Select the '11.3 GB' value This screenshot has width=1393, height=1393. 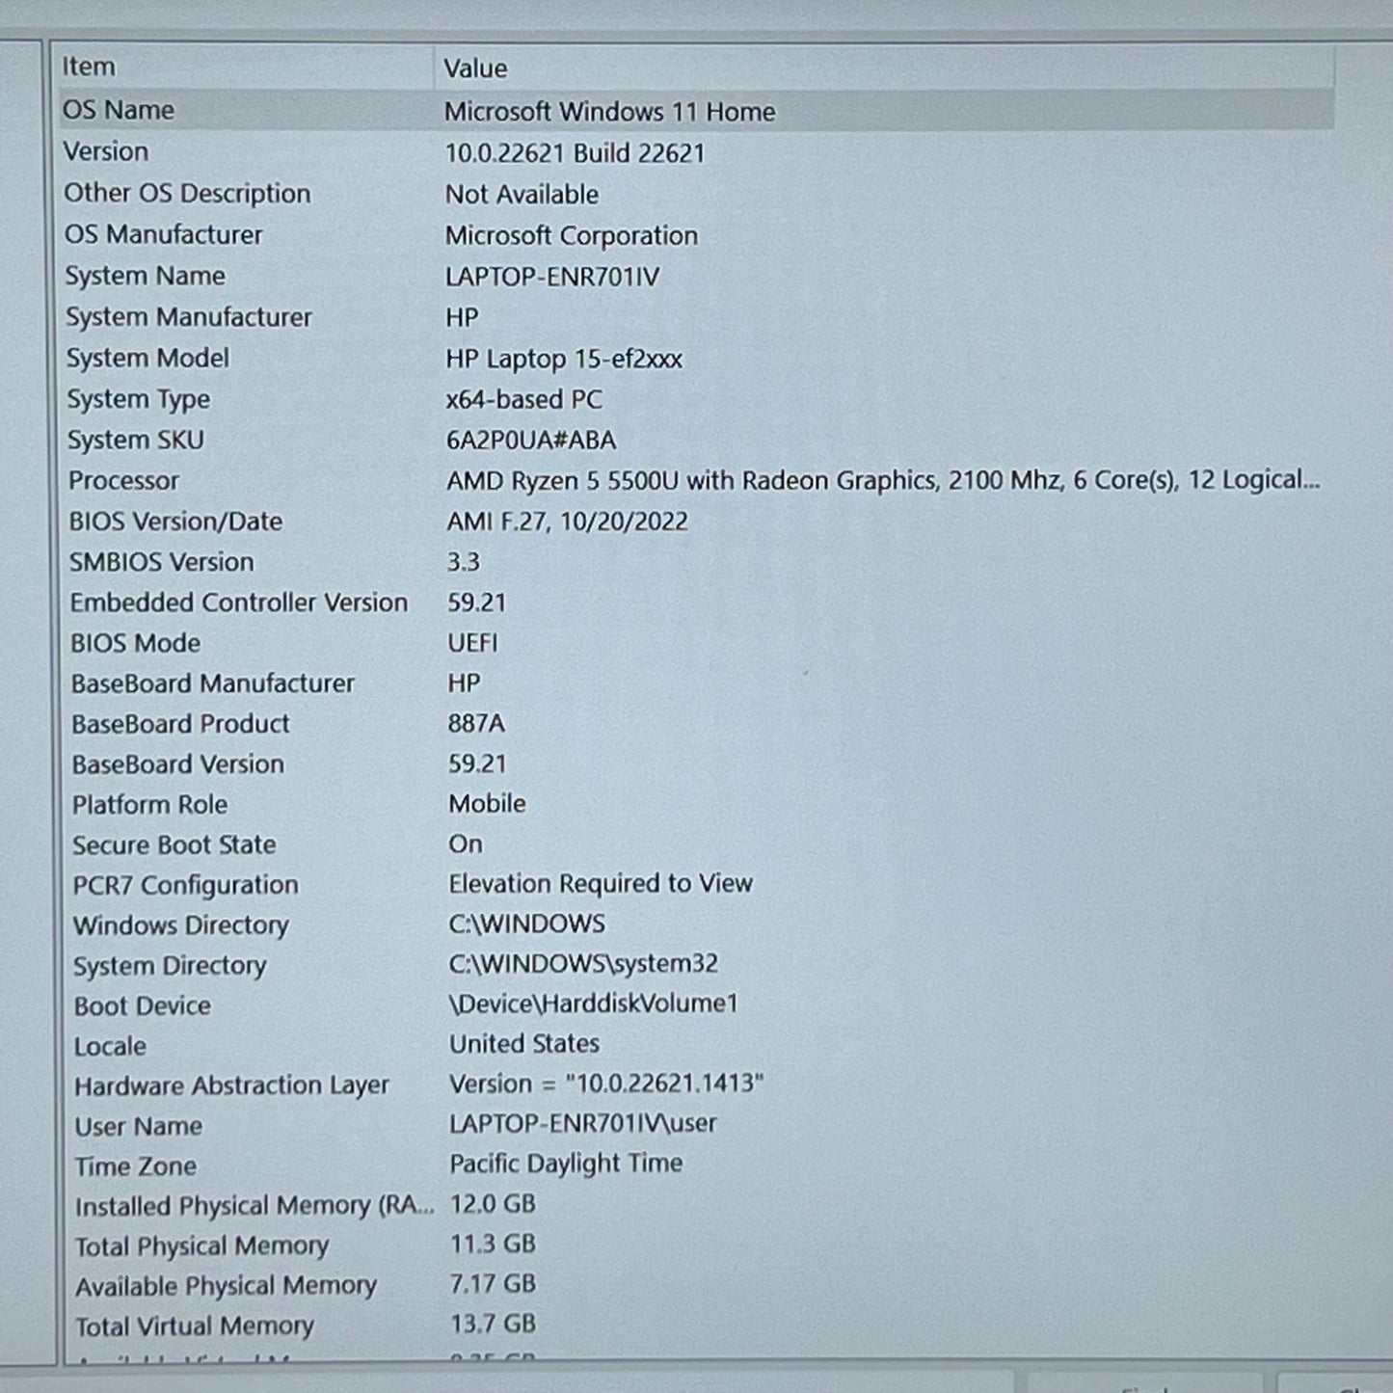pyautogui.click(x=494, y=1245)
